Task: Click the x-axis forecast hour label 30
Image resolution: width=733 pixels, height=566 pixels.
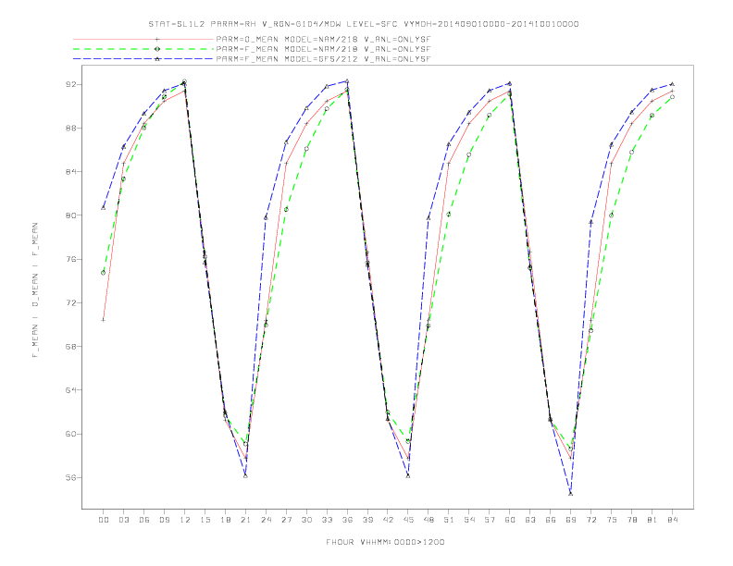Action: coord(306,520)
